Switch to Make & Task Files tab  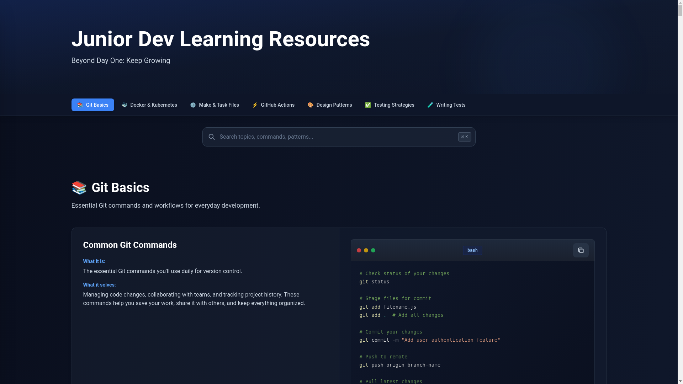point(218,105)
